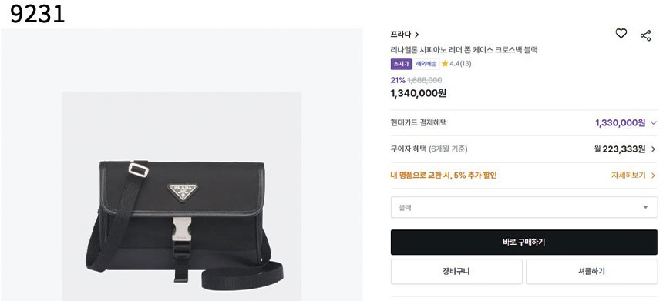Click the heart wishlist icon
Viewport: 663px width, 301px height.
coord(621,34)
